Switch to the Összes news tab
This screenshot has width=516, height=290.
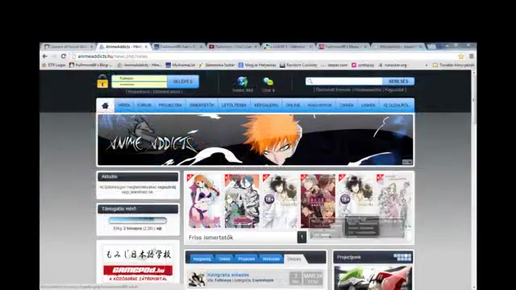294,259
